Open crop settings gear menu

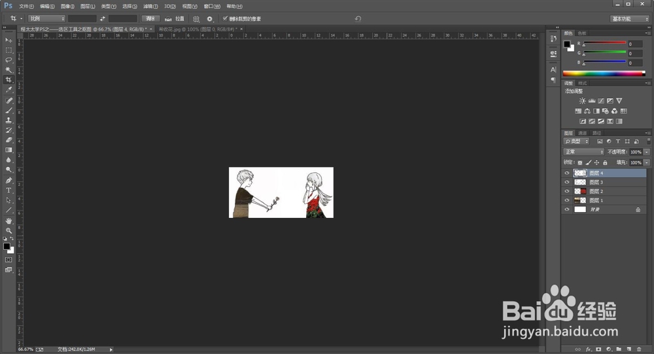point(209,19)
